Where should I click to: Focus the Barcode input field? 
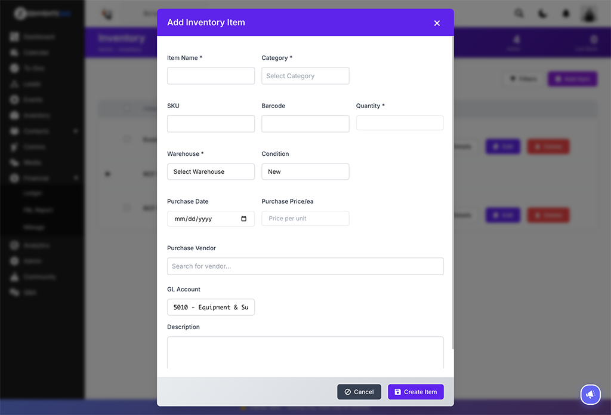coord(305,124)
